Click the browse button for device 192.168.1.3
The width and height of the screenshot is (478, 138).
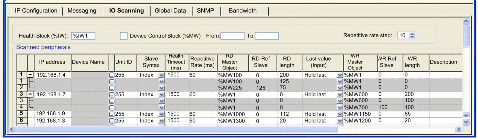coord(112,121)
